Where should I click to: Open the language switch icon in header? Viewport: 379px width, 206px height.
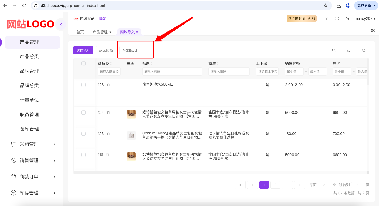327,18
